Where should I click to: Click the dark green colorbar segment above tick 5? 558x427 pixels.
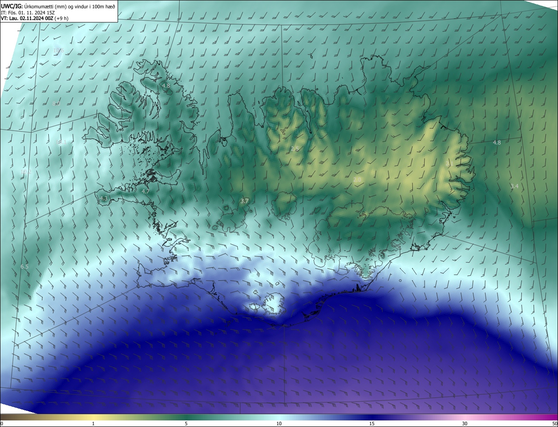(186, 417)
